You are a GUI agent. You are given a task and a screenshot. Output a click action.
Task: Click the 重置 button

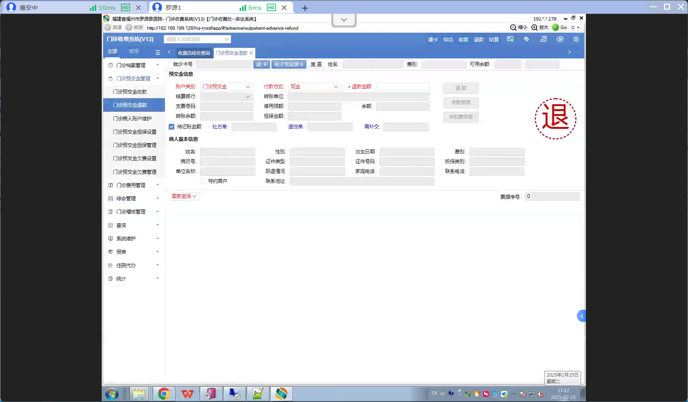[x=316, y=64]
